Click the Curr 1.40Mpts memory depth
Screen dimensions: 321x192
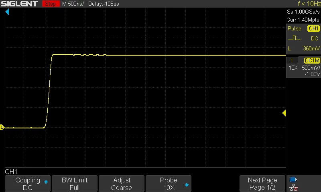coord(303,20)
